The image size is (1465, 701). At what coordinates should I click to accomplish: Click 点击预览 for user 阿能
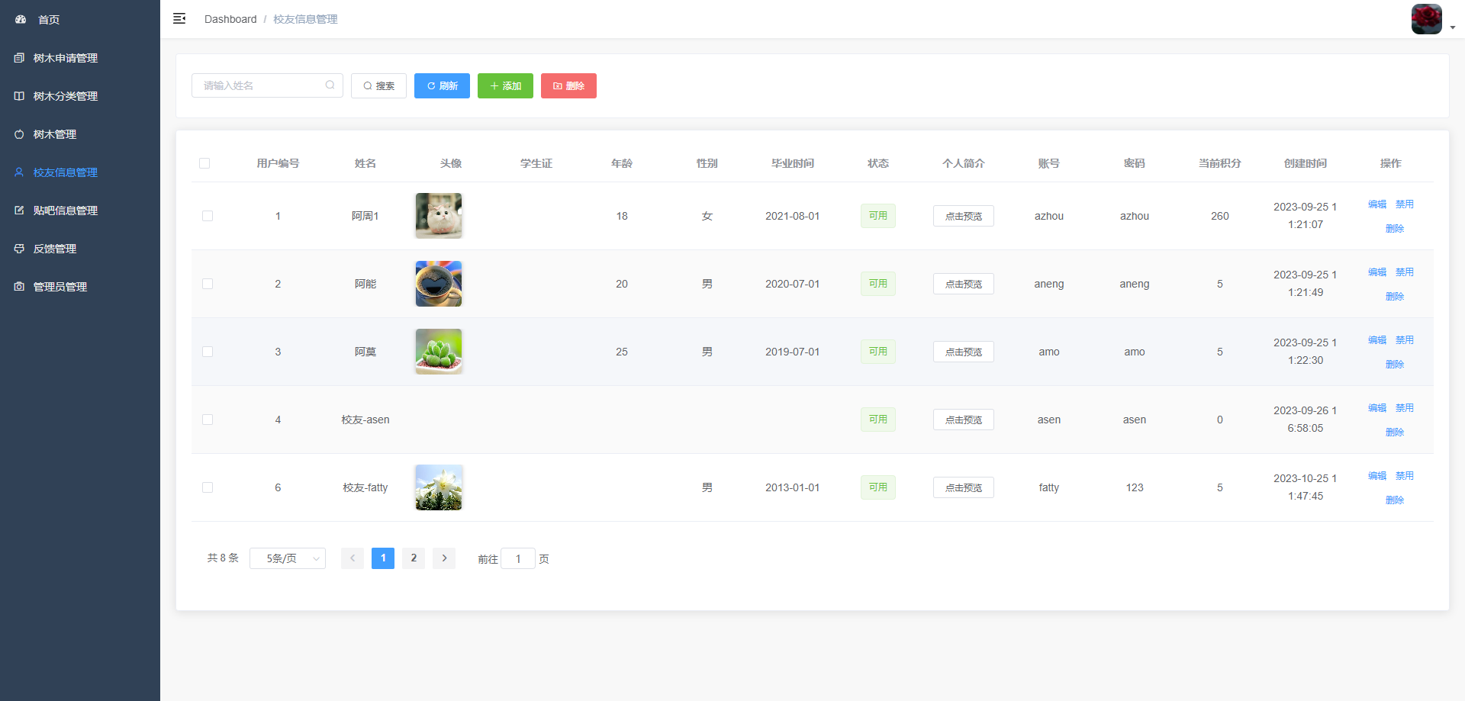click(x=963, y=284)
